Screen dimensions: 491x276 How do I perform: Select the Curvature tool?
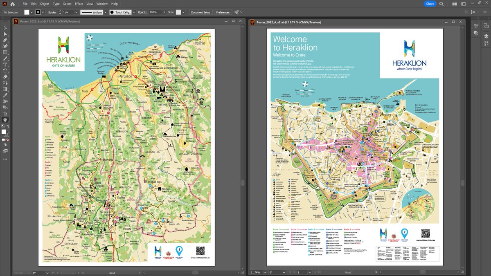tap(5, 46)
